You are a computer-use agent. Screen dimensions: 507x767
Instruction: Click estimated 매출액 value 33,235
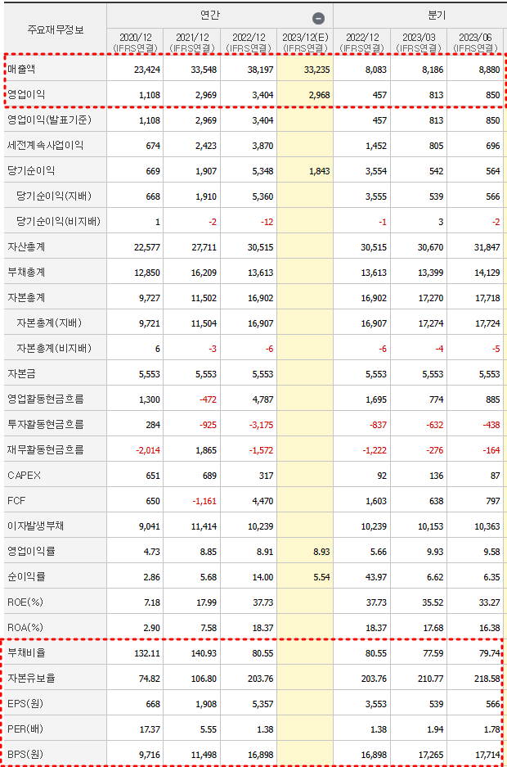317,70
